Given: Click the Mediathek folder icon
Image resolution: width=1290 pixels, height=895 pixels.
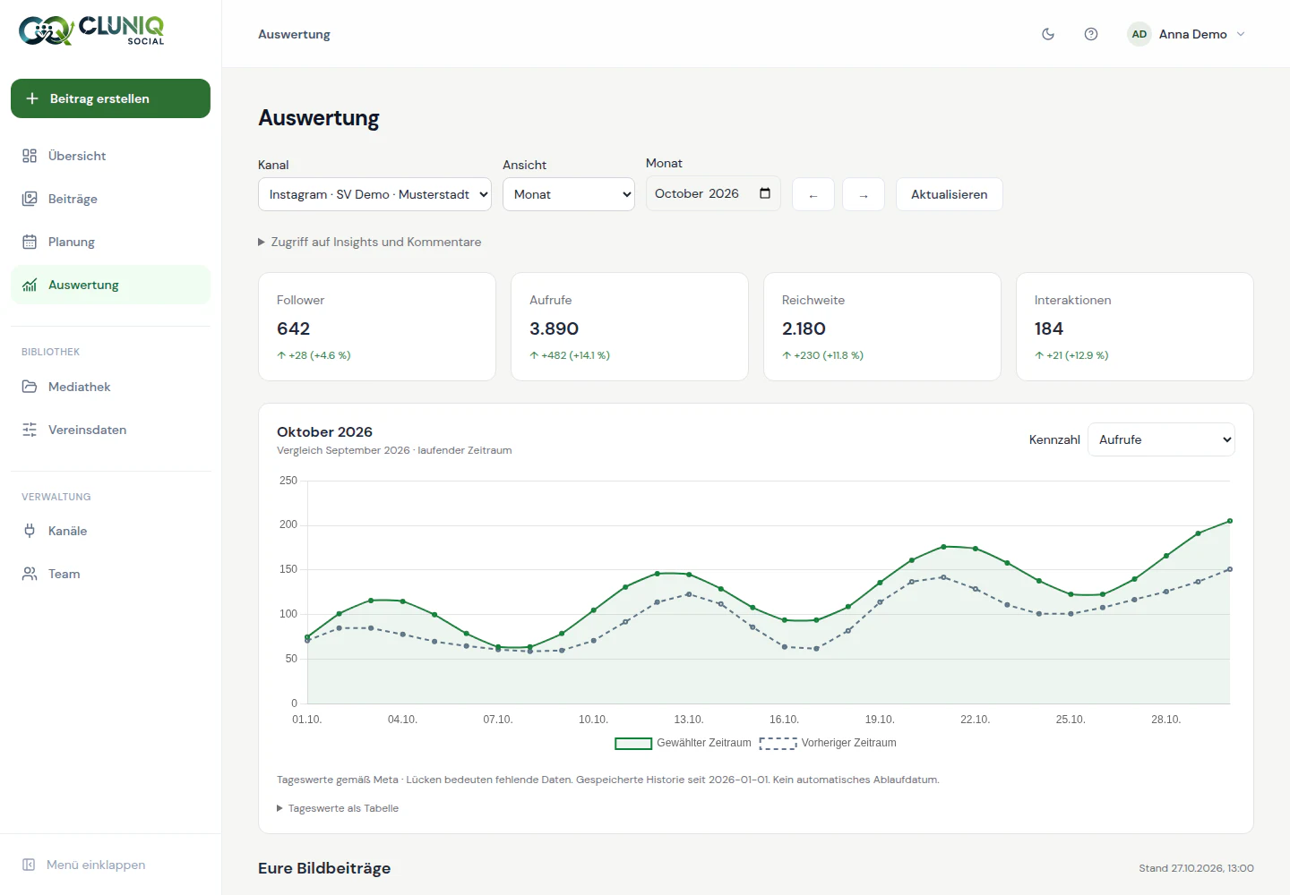Looking at the screenshot, I should point(30,387).
